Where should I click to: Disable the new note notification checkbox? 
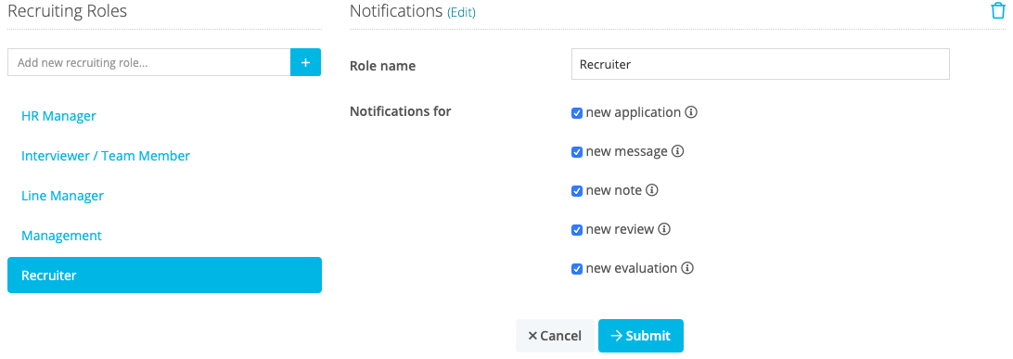pos(577,191)
